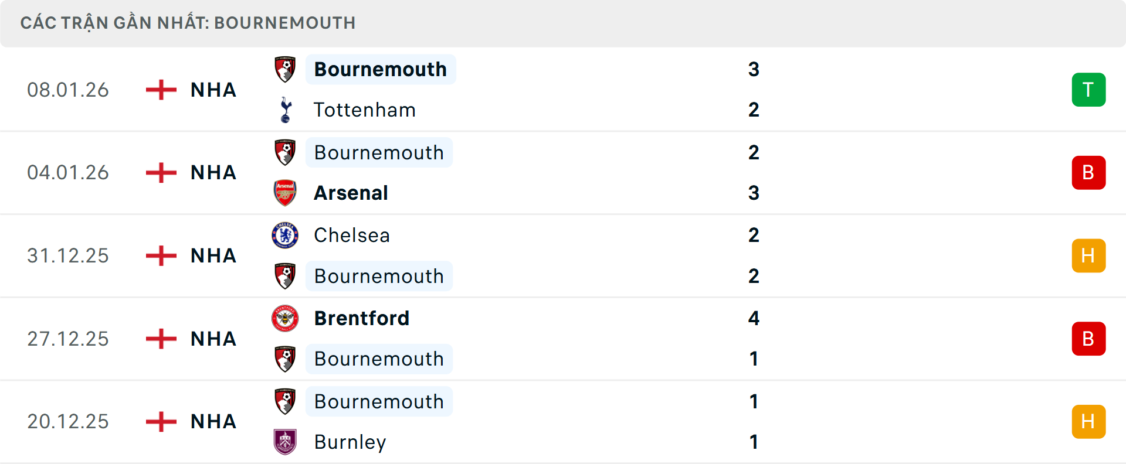
Task: Toggle the yellow H badge on the Chelsea draw
Action: click(1089, 255)
